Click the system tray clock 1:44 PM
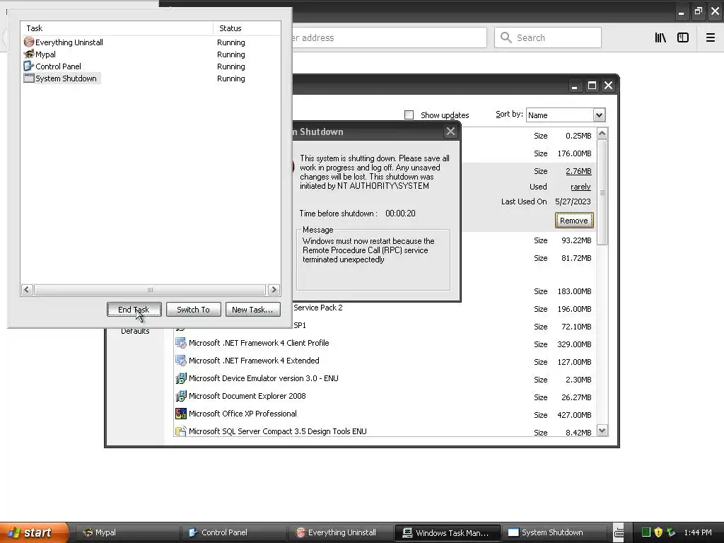The height and width of the screenshot is (543, 724). pyautogui.click(x=698, y=532)
